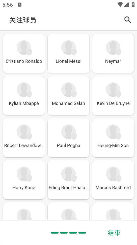Tap Kevin De Bruyne's avatar icon

click(x=114, y=90)
